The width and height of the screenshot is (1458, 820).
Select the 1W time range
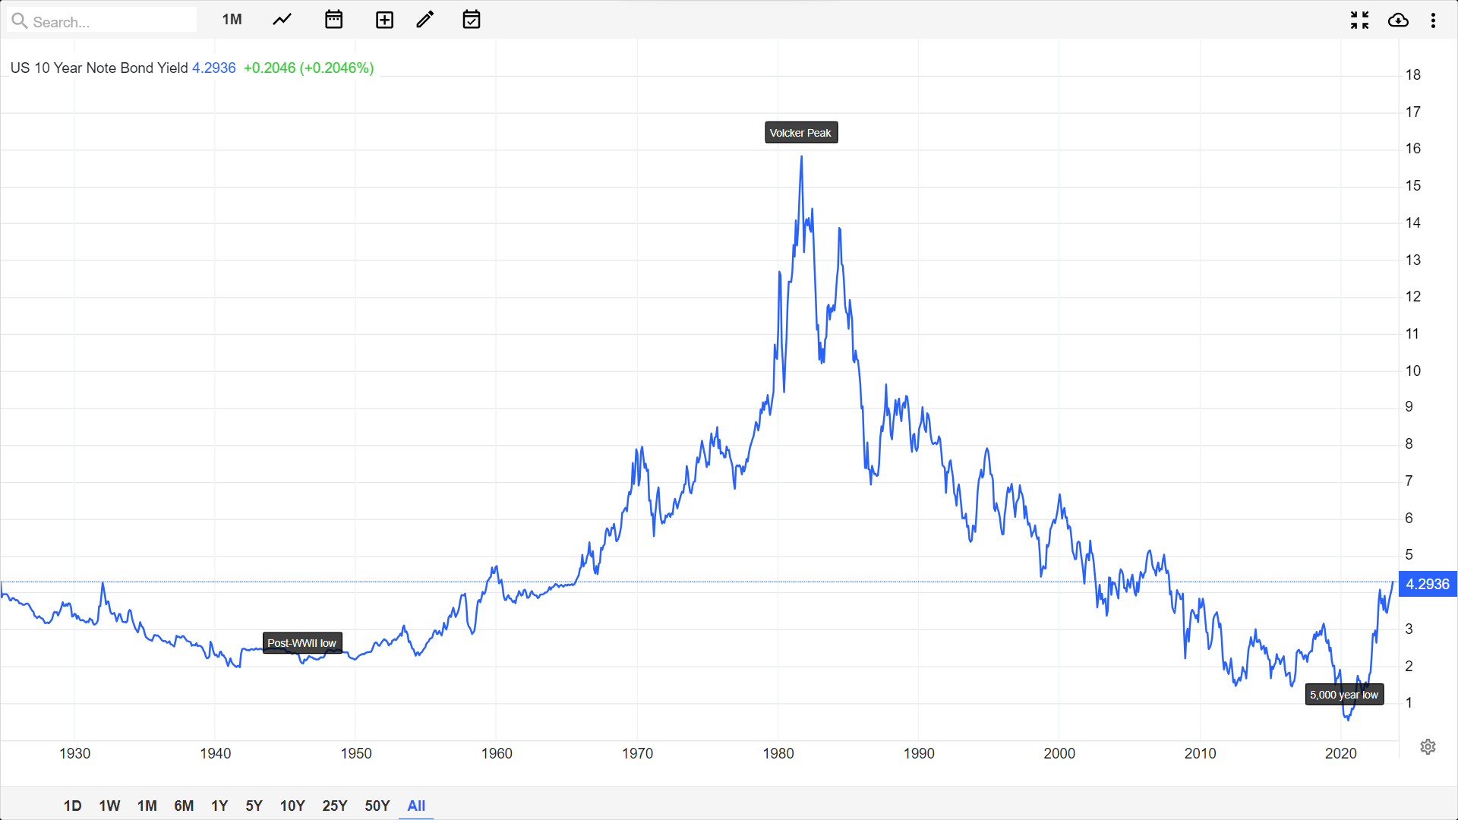tap(109, 806)
